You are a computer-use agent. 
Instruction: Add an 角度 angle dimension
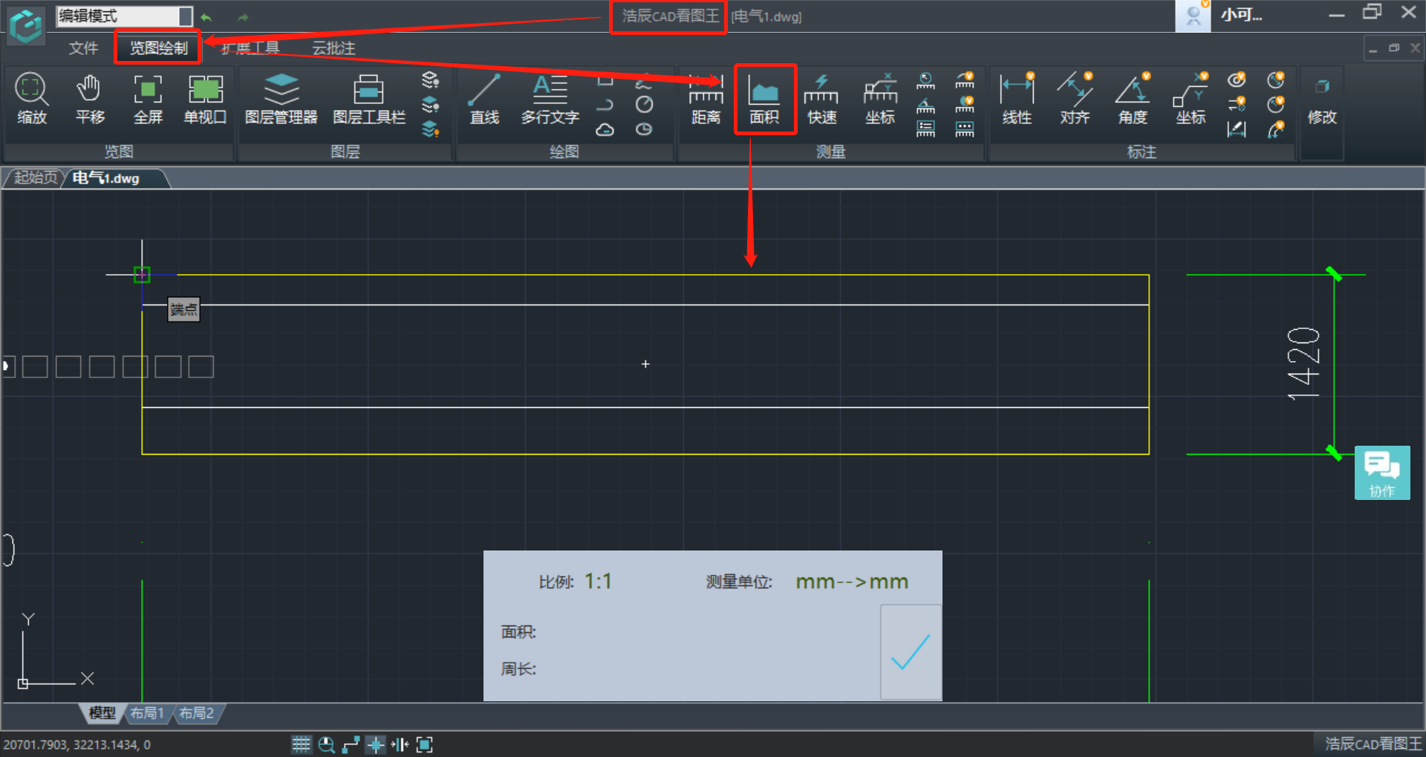pos(1133,99)
